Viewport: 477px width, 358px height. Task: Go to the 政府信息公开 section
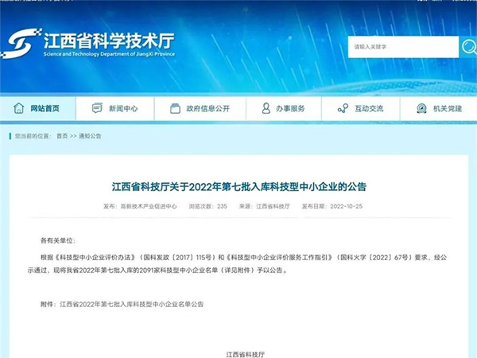pos(207,108)
